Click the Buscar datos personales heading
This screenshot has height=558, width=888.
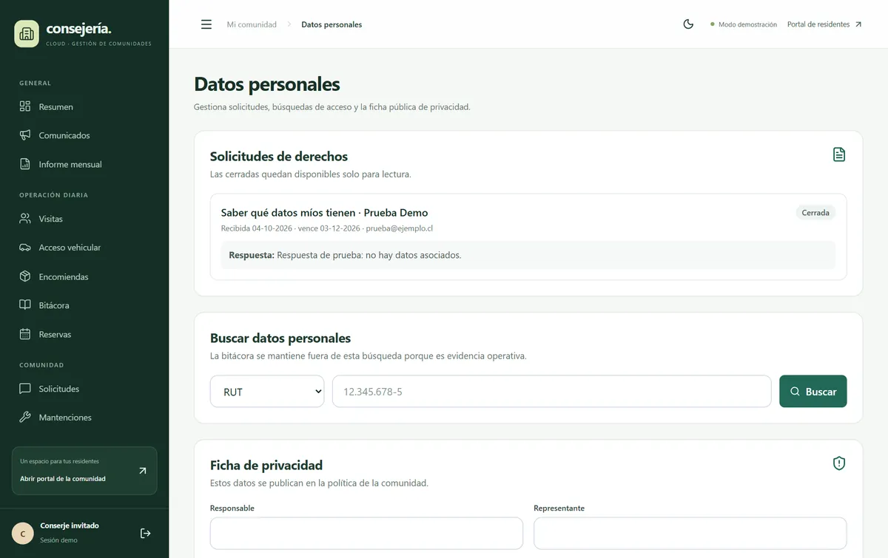click(x=280, y=338)
